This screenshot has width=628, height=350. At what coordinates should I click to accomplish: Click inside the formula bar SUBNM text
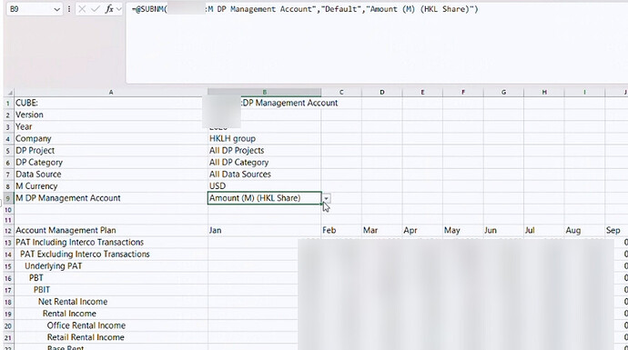coord(304,9)
